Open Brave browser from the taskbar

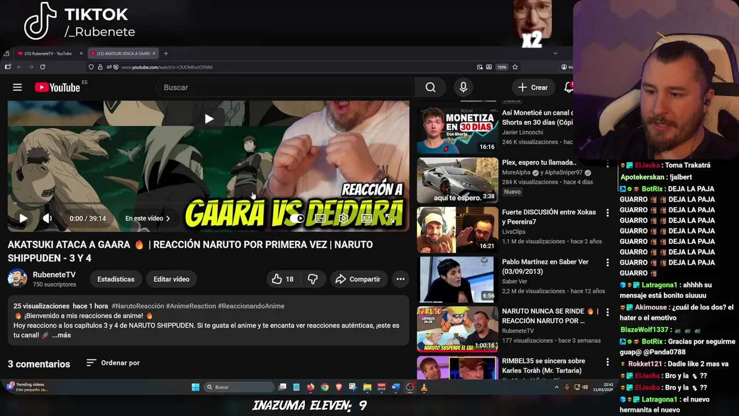coord(339,387)
